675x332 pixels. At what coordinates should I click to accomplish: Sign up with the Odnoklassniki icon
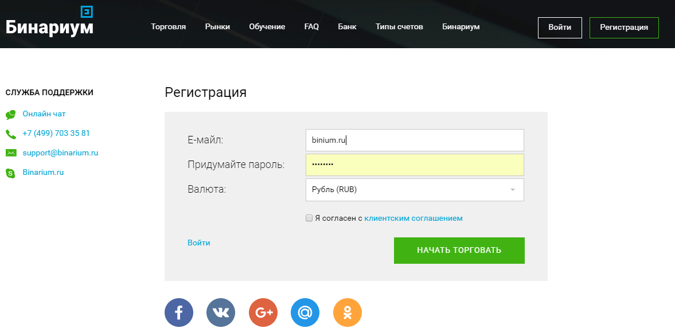coord(348,313)
